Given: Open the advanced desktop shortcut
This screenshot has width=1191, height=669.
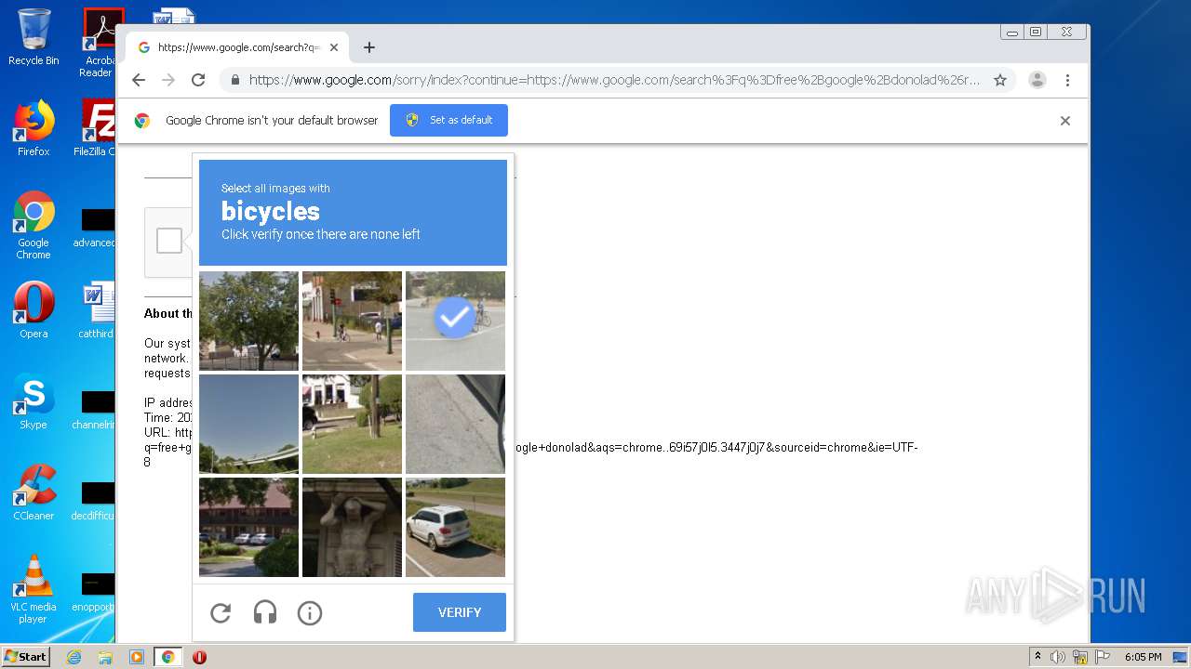Looking at the screenshot, I should [x=95, y=228].
